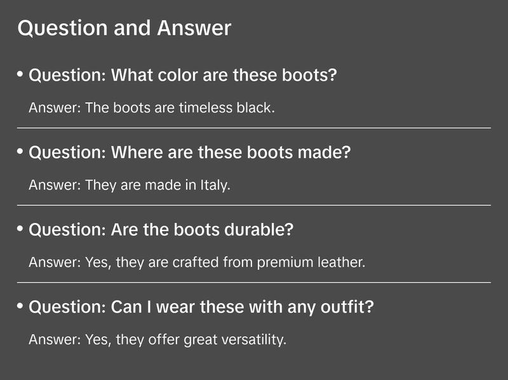Click the bullet beside the durability question
The height and width of the screenshot is (380, 508).
(x=20, y=229)
